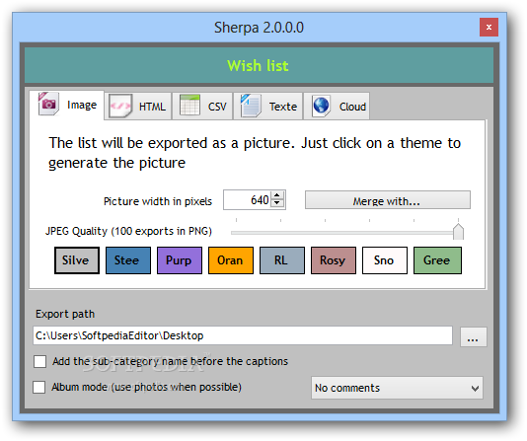Enable Album mode checkbox

(39, 387)
